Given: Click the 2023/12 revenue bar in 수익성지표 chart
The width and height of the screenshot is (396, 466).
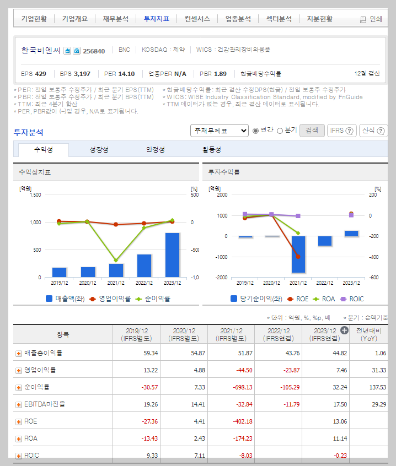Looking at the screenshot, I should coord(172,255).
